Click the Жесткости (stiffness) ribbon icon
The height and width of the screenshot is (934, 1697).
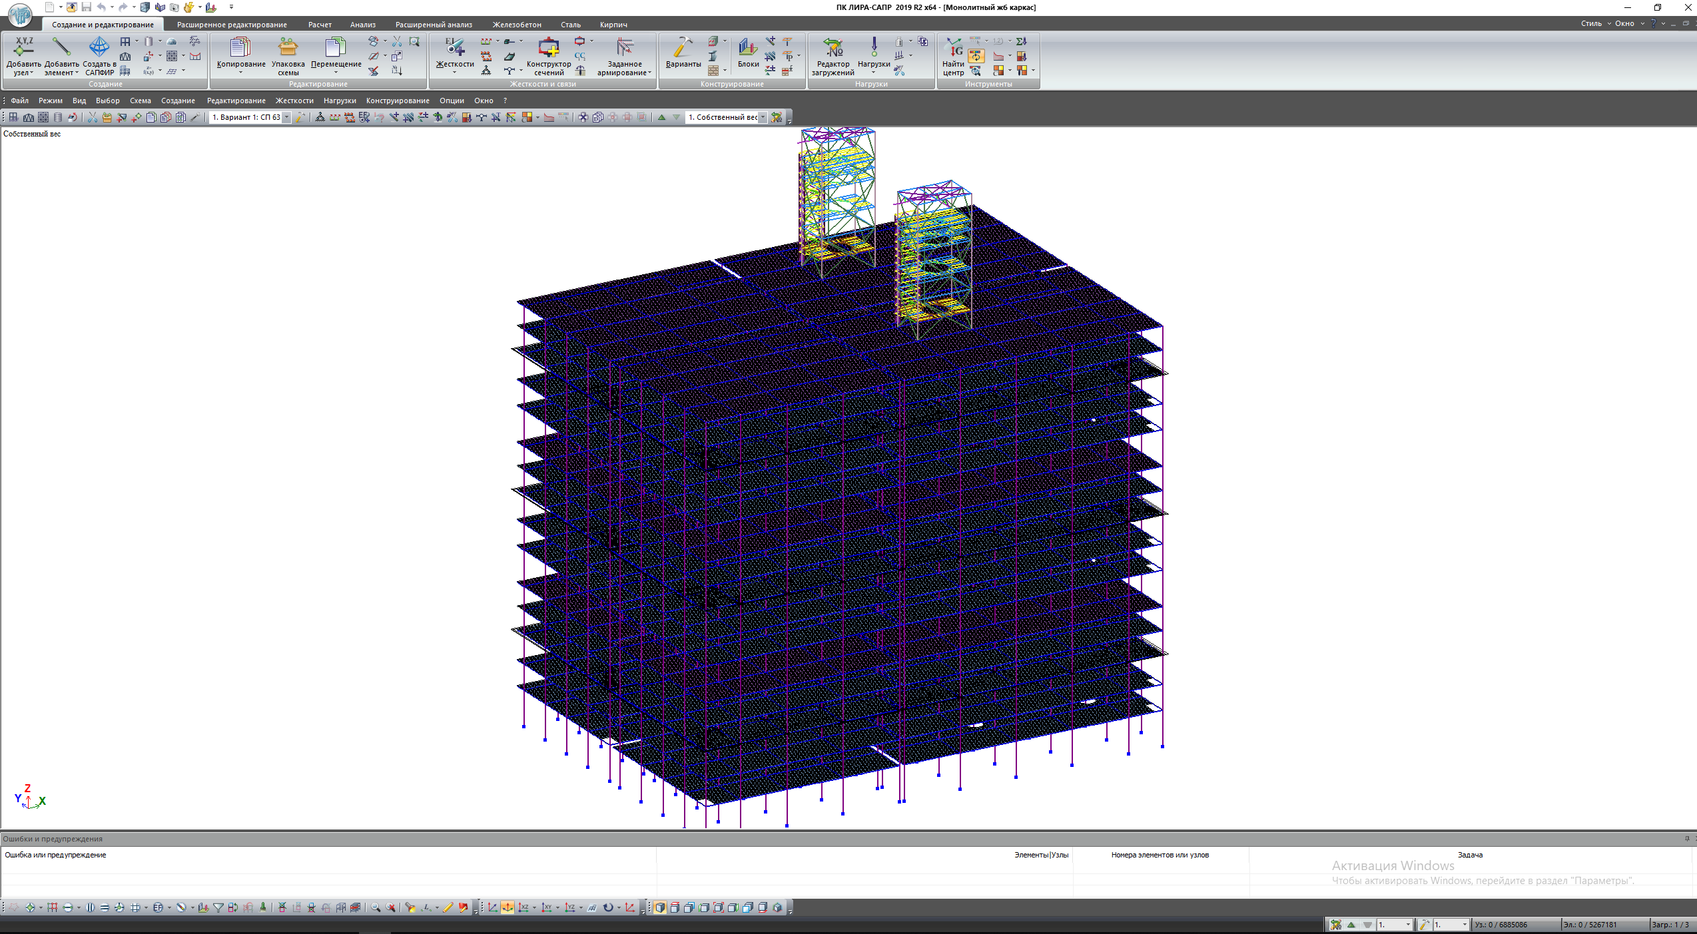coord(454,48)
